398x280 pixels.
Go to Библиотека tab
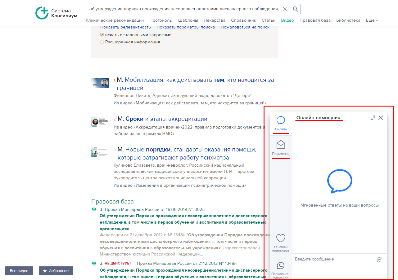pos(348,20)
